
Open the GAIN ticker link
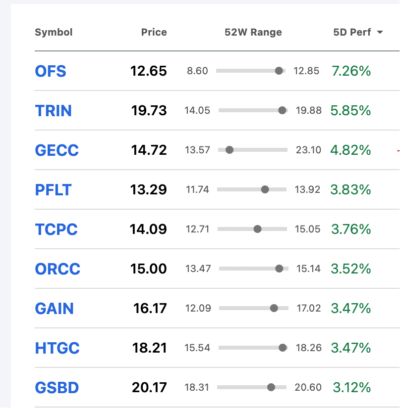click(x=54, y=309)
